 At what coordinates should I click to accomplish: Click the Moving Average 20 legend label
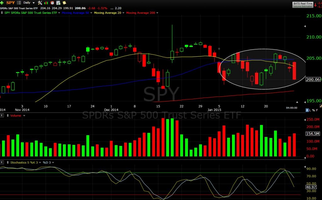click(x=108, y=13)
